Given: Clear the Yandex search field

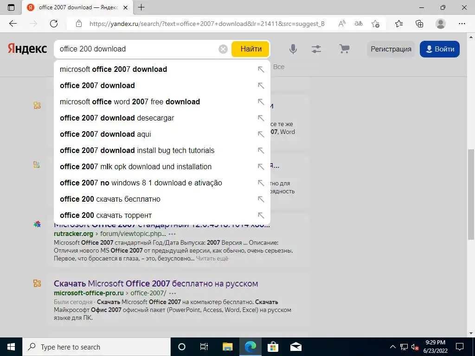Looking at the screenshot, I should [x=223, y=49].
